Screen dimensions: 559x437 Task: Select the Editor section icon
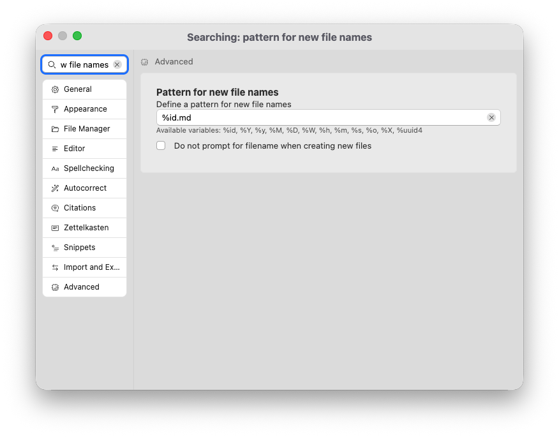coord(55,148)
